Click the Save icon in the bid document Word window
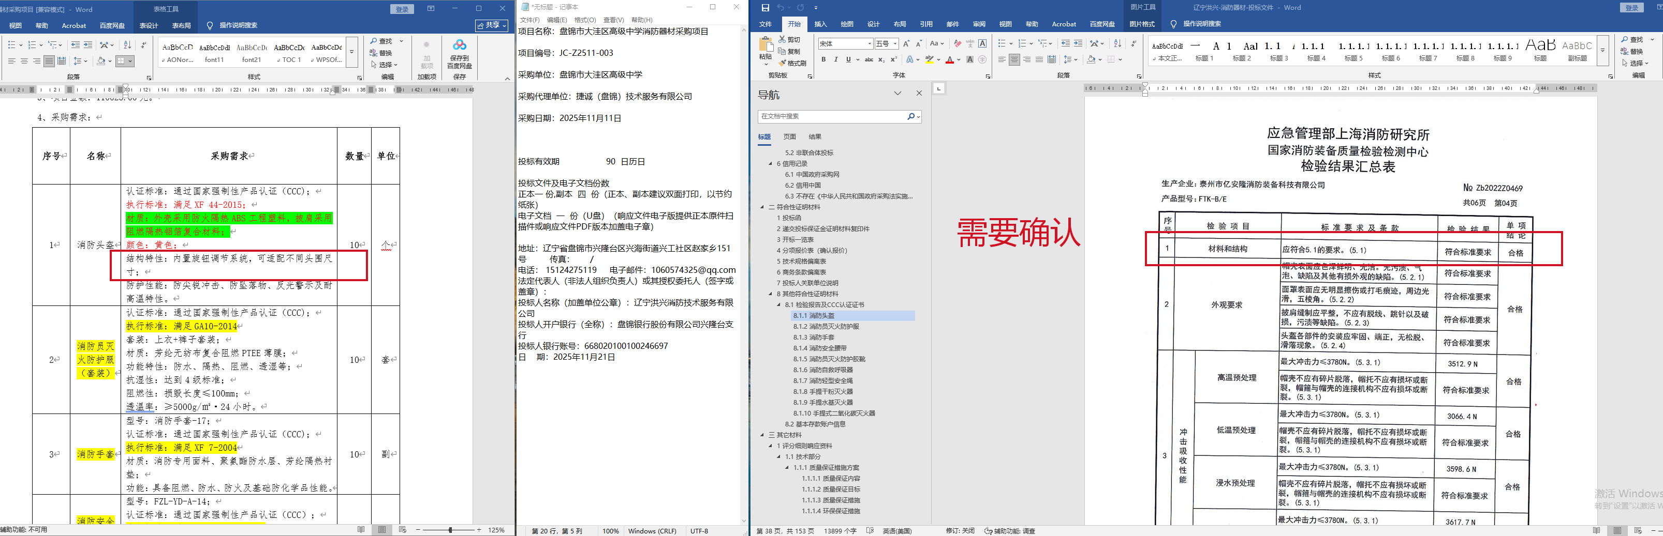Viewport: 1663px width, 536px height. tap(765, 8)
